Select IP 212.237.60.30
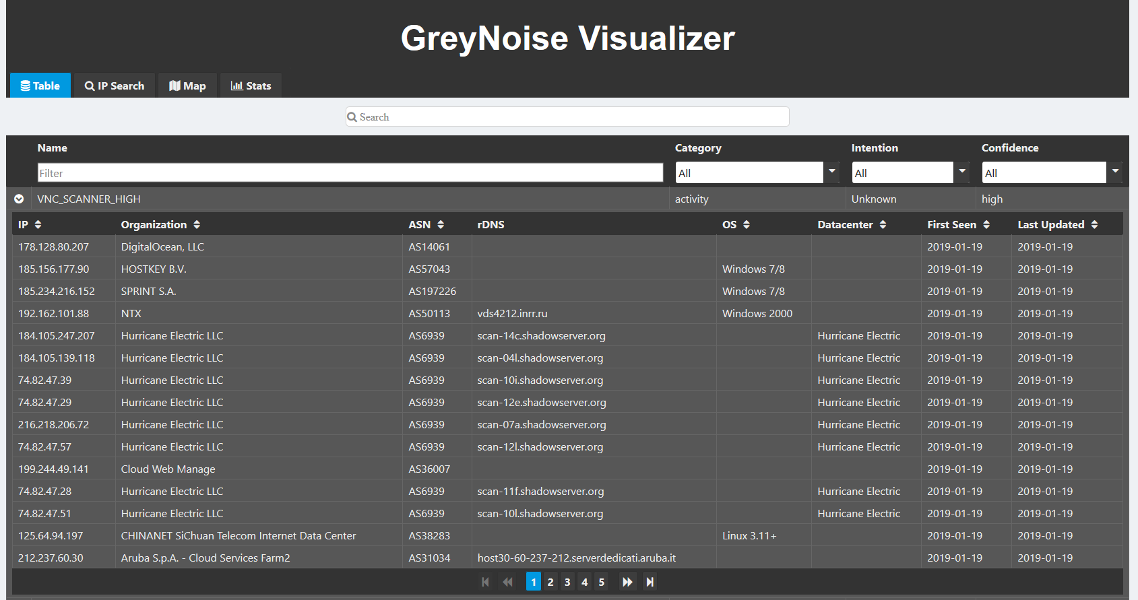The height and width of the screenshot is (600, 1138). click(51, 558)
